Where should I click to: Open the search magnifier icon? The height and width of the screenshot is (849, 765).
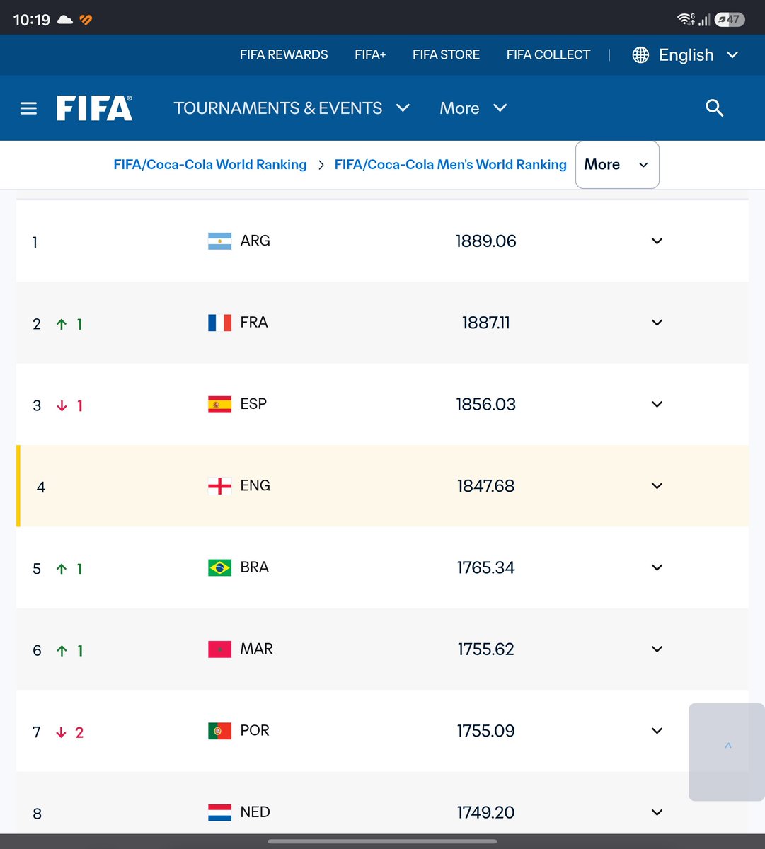point(715,108)
